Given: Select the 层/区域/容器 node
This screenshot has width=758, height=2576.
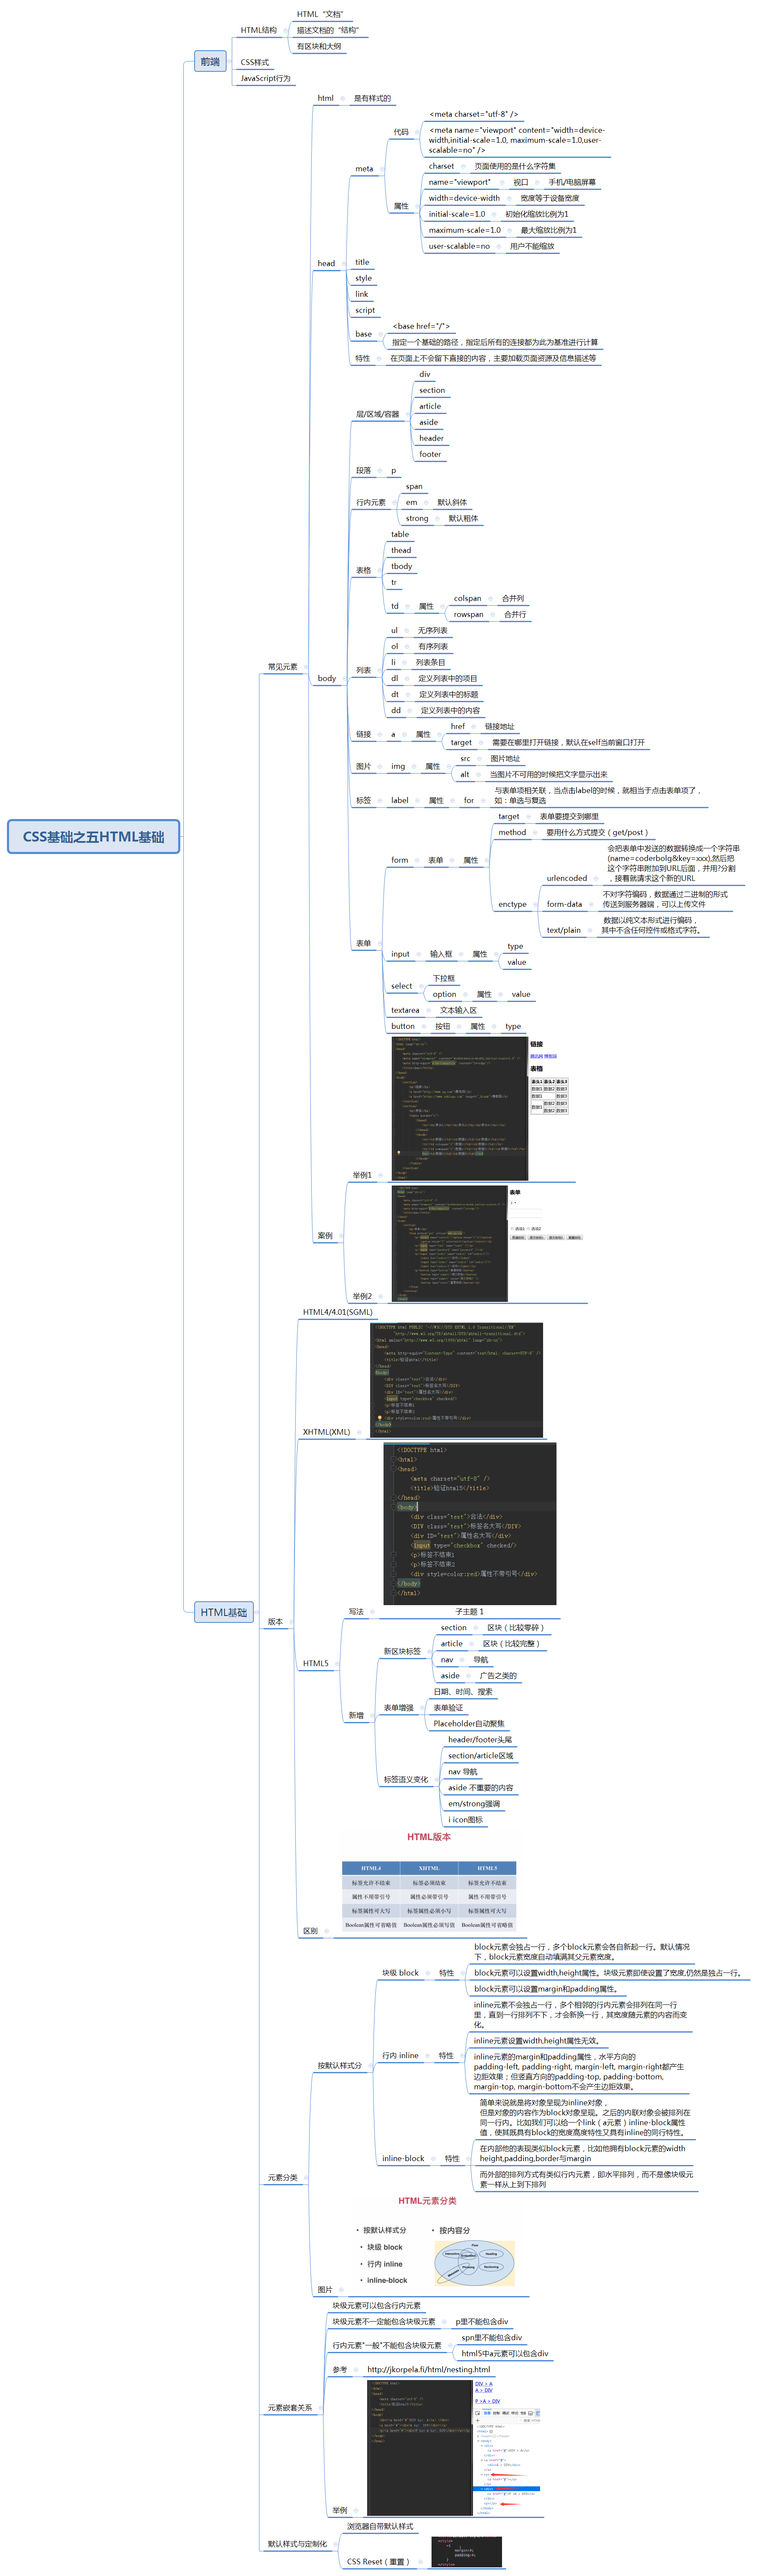Looking at the screenshot, I should coord(378,414).
